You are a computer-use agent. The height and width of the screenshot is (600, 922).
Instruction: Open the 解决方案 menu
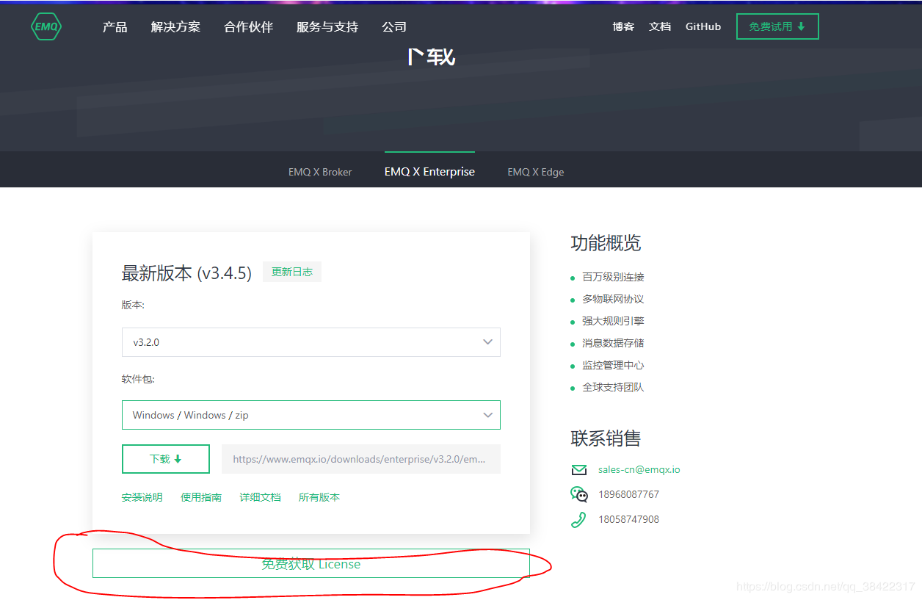[175, 26]
